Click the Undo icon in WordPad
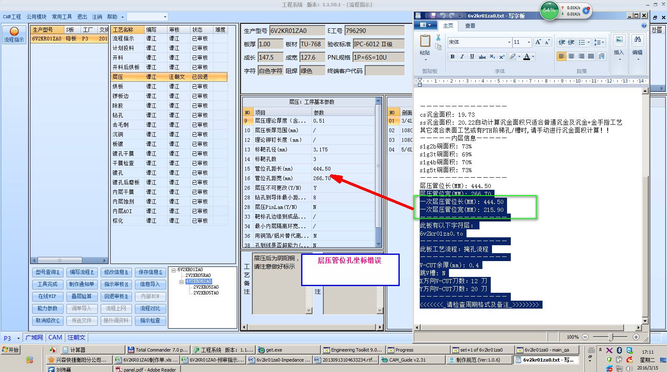Image resolution: width=667 pixels, height=372 pixels. tap(443, 15)
